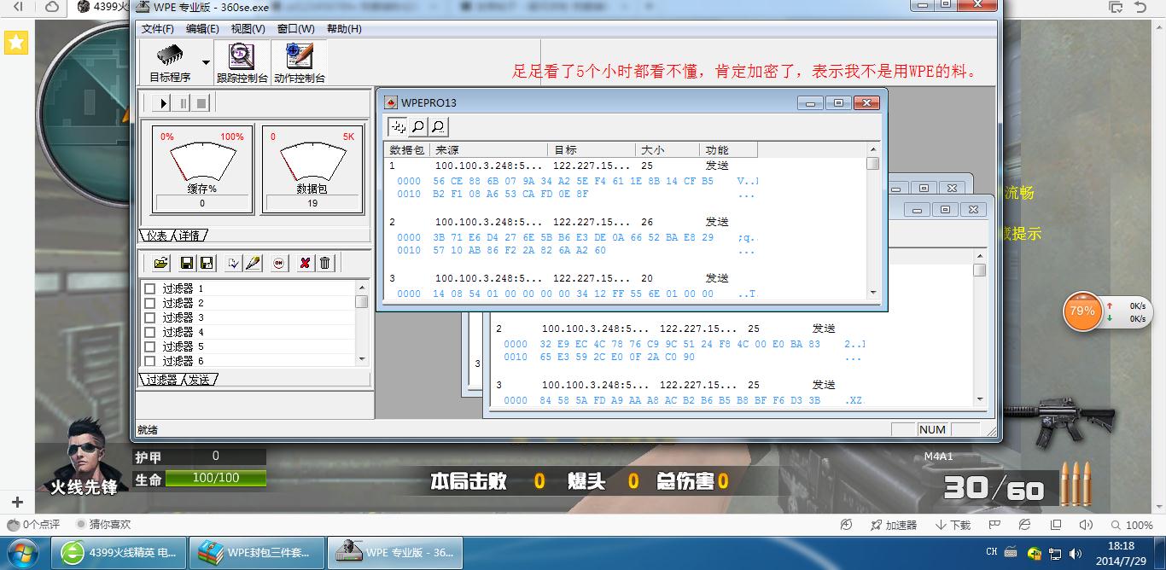Switch to the 仪表 meter tab

pyautogui.click(x=157, y=235)
